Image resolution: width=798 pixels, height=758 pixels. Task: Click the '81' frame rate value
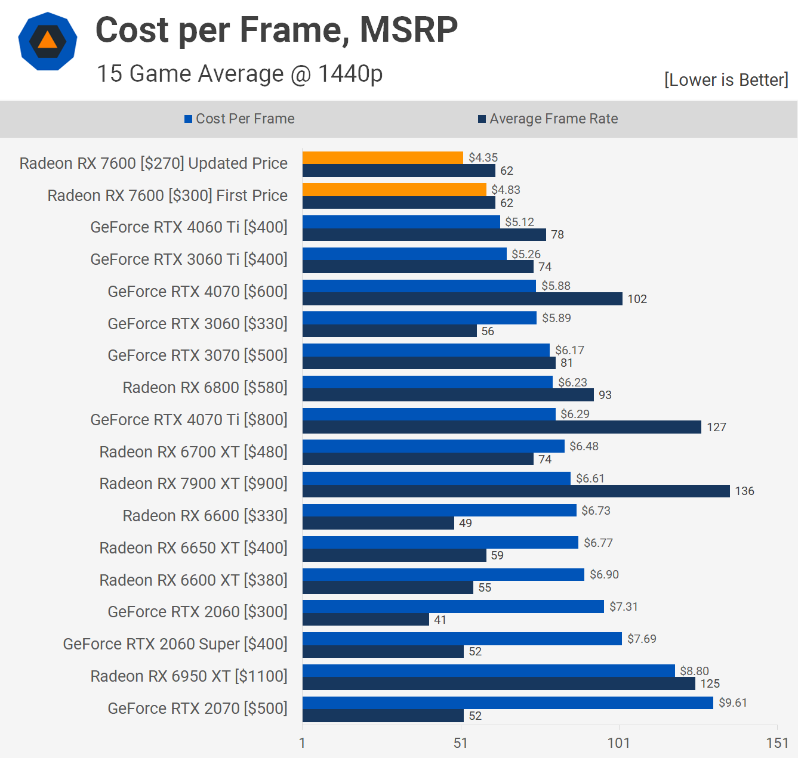tap(566, 363)
